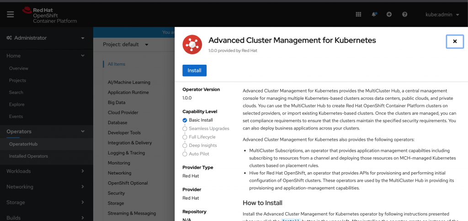Close the operator details panel

click(455, 41)
